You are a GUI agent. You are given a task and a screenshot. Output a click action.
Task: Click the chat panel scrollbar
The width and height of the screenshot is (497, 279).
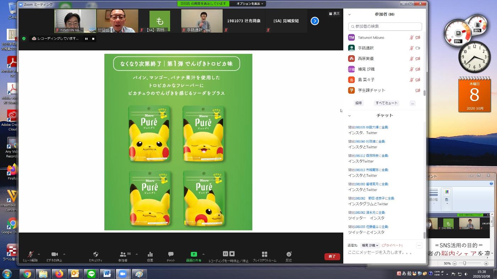[424, 235]
